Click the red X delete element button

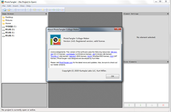(x=163, y=105)
